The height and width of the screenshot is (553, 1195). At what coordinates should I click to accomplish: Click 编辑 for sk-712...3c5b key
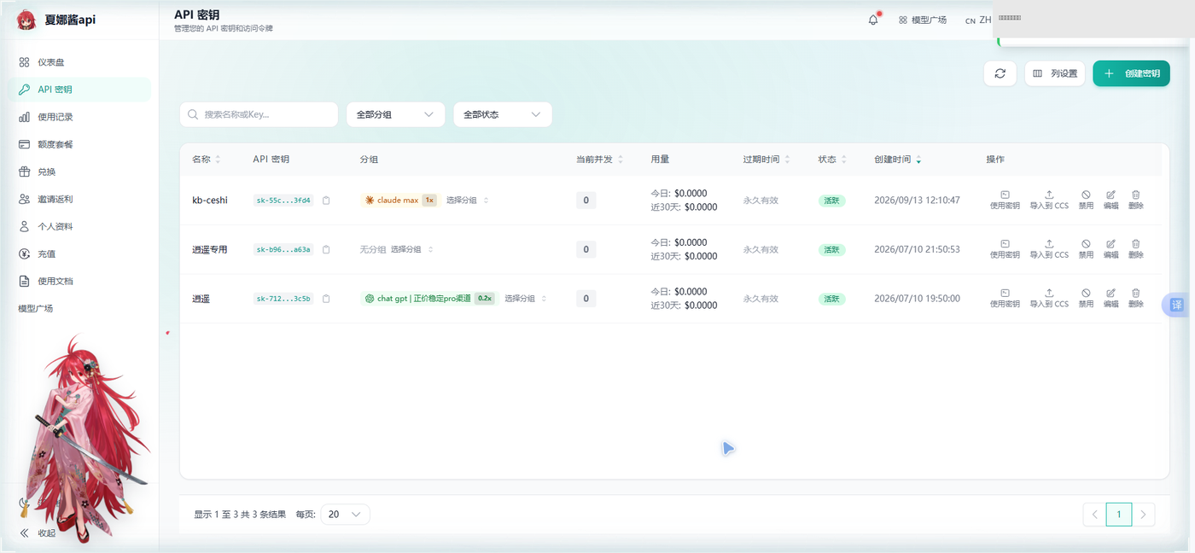[1110, 299]
